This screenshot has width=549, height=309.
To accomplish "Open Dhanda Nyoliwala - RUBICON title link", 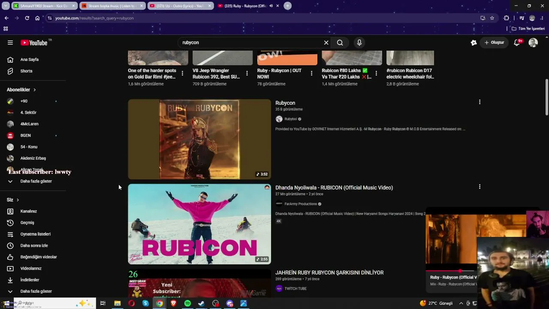I will tap(334, 188).
